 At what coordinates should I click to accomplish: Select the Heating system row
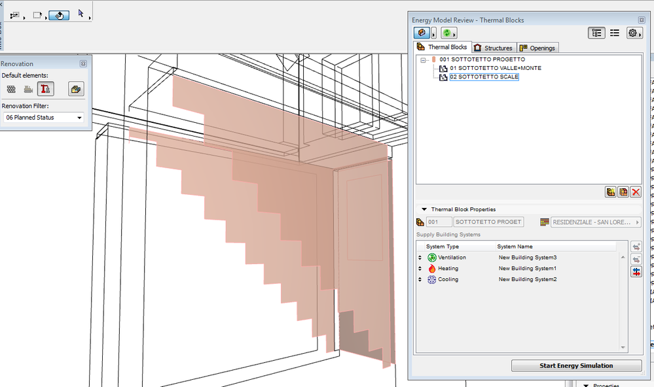(517, 268)
